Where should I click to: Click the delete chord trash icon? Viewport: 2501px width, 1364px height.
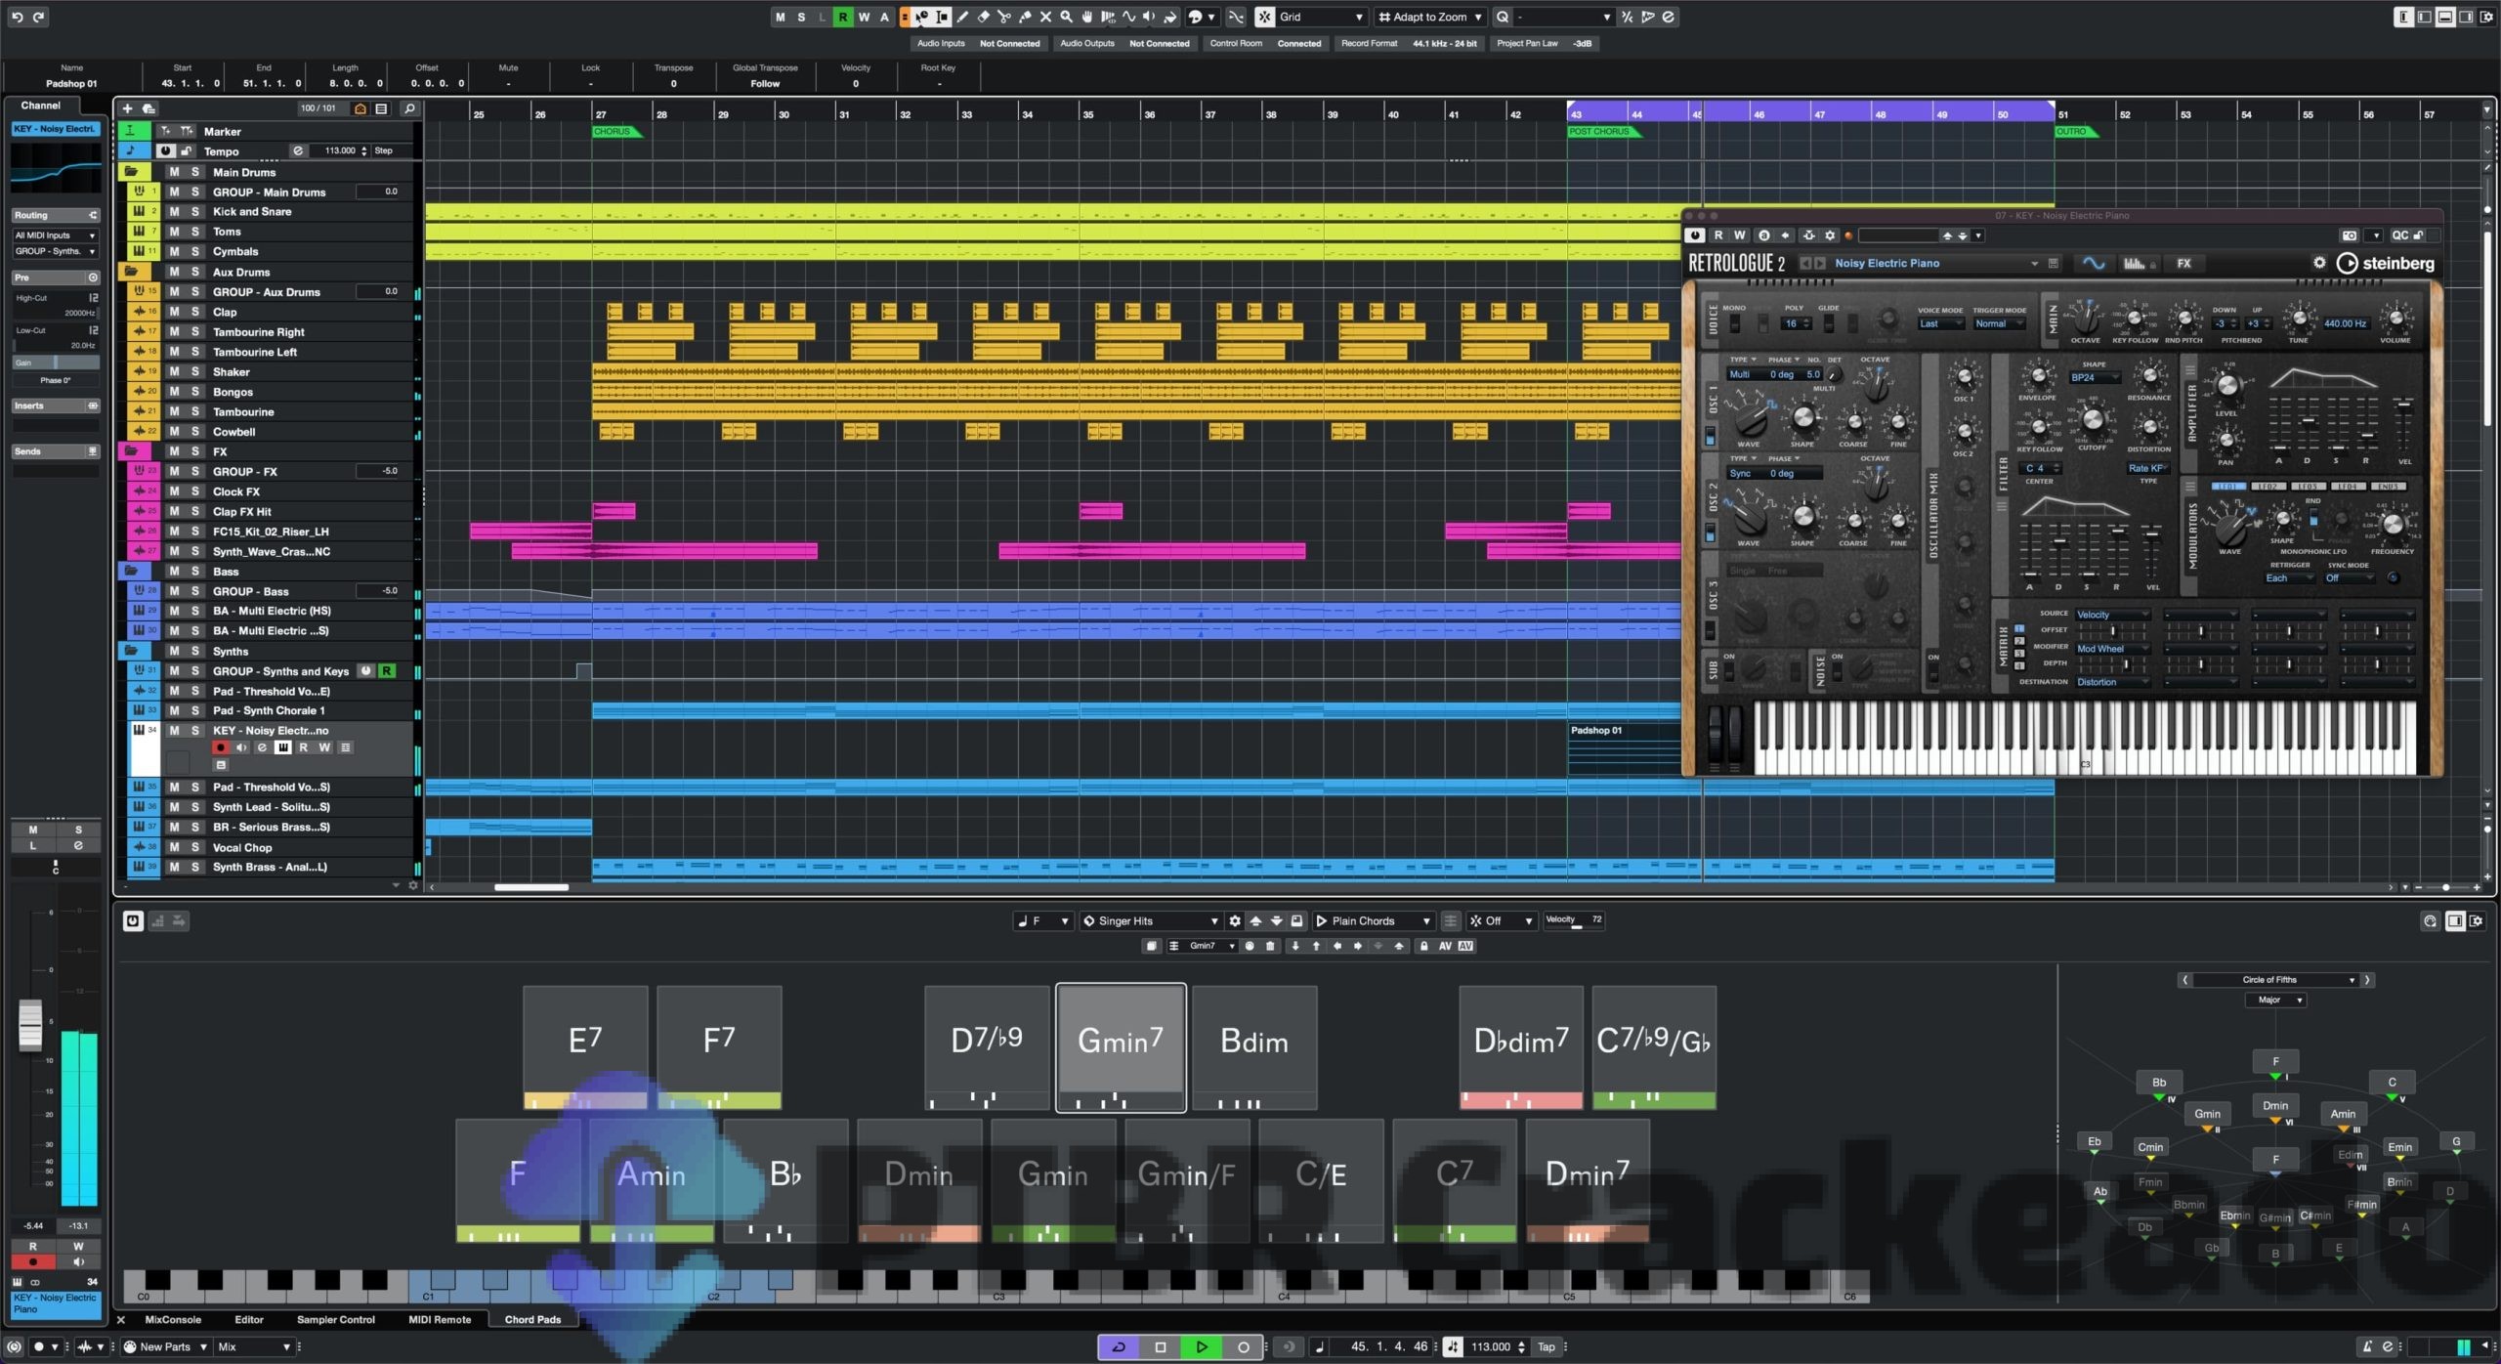click(1270, 946)
